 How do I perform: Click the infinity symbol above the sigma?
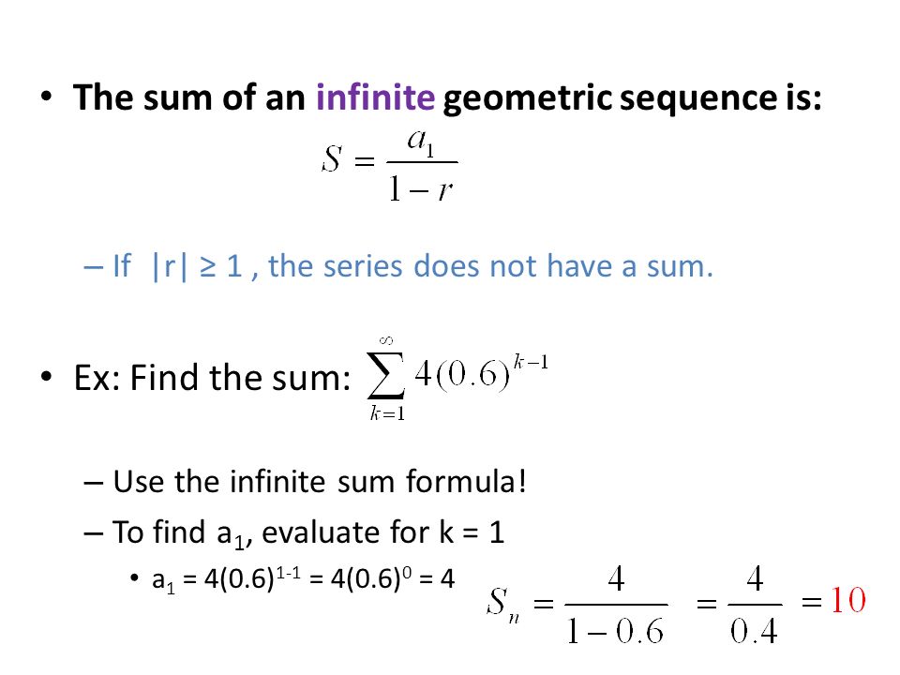387,340
